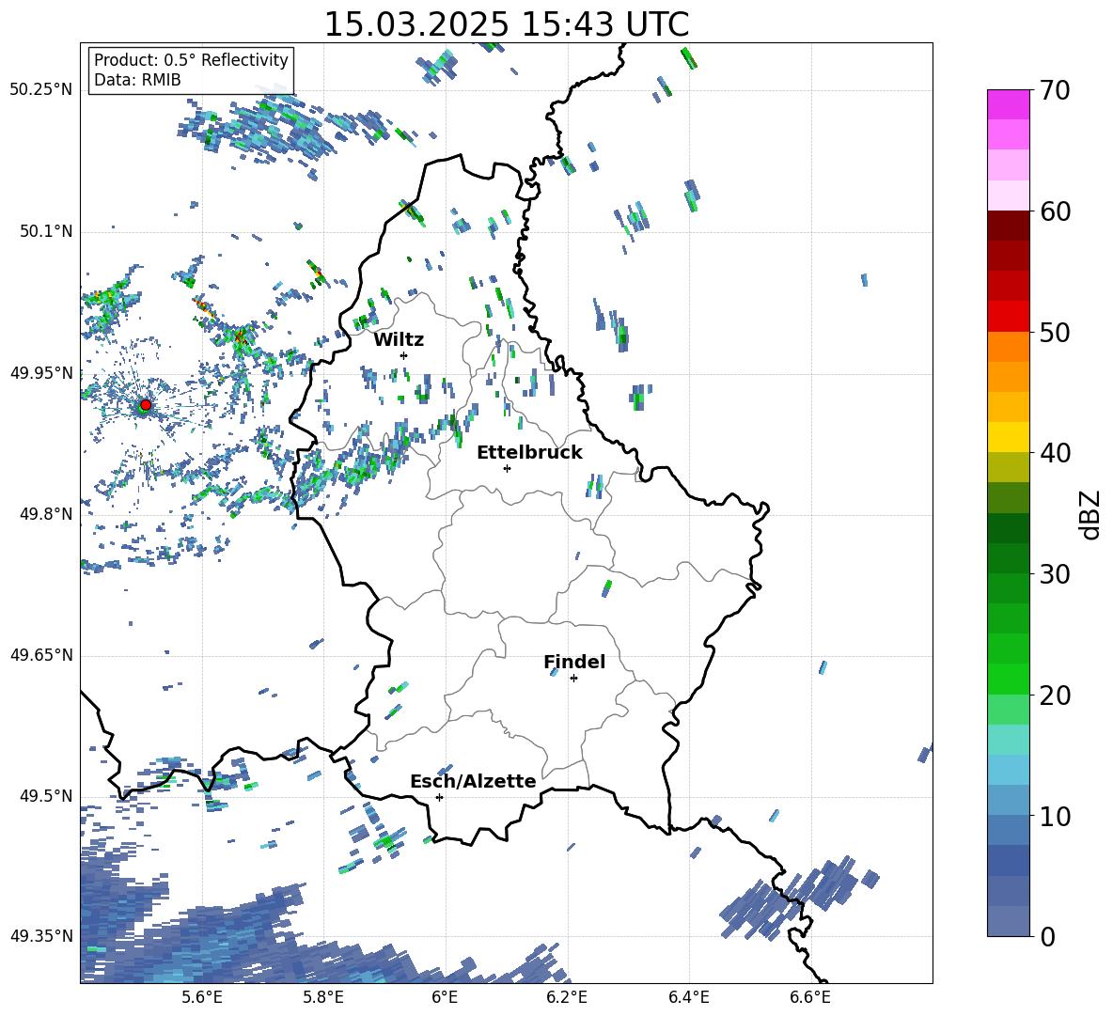This screenshot has width=1113, height=1016.
Task: Click the 0 tick label on colorbar
Action: click(x=1048, y=936)
